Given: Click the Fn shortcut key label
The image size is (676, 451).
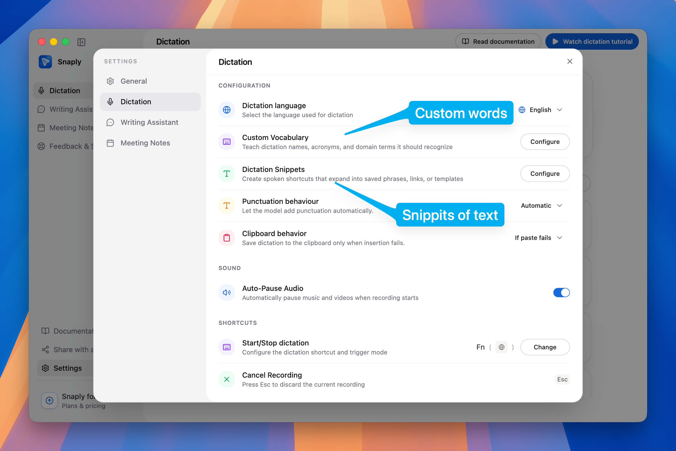Looking at the screenshot, I should click(480, 347).
